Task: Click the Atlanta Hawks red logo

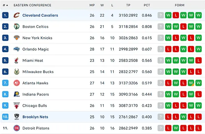Action: tap(17, 83)
